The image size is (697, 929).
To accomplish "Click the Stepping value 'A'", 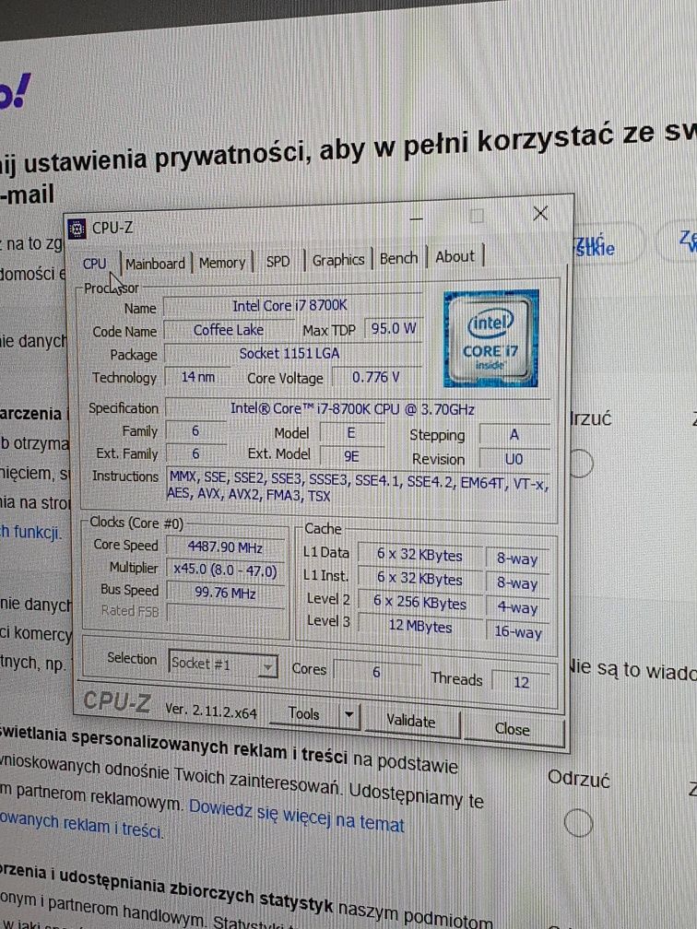I will click(514, 435).
